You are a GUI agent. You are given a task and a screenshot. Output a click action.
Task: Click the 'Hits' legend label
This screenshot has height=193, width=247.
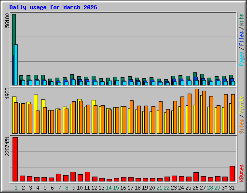[x=242, y=20]
